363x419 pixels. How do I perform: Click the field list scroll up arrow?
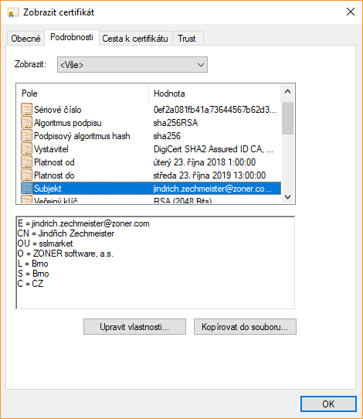coord(287,92)
